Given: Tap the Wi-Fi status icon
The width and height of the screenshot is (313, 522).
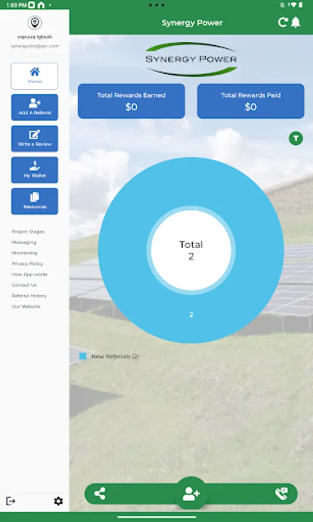Looking at the screenshot, I should click(x=293, y=5).
